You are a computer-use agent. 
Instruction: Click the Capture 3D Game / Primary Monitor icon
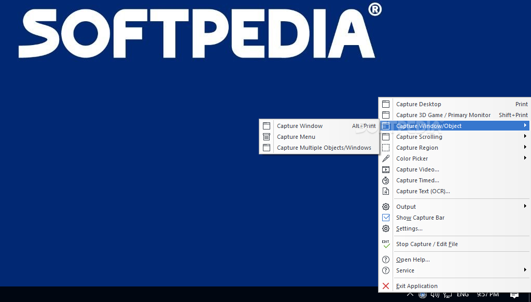386,115
